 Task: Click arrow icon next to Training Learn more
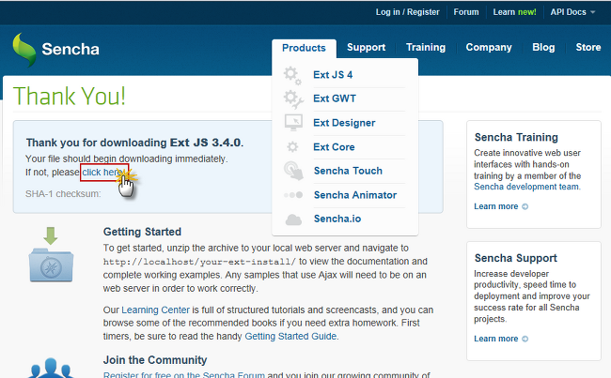point(525,206)
